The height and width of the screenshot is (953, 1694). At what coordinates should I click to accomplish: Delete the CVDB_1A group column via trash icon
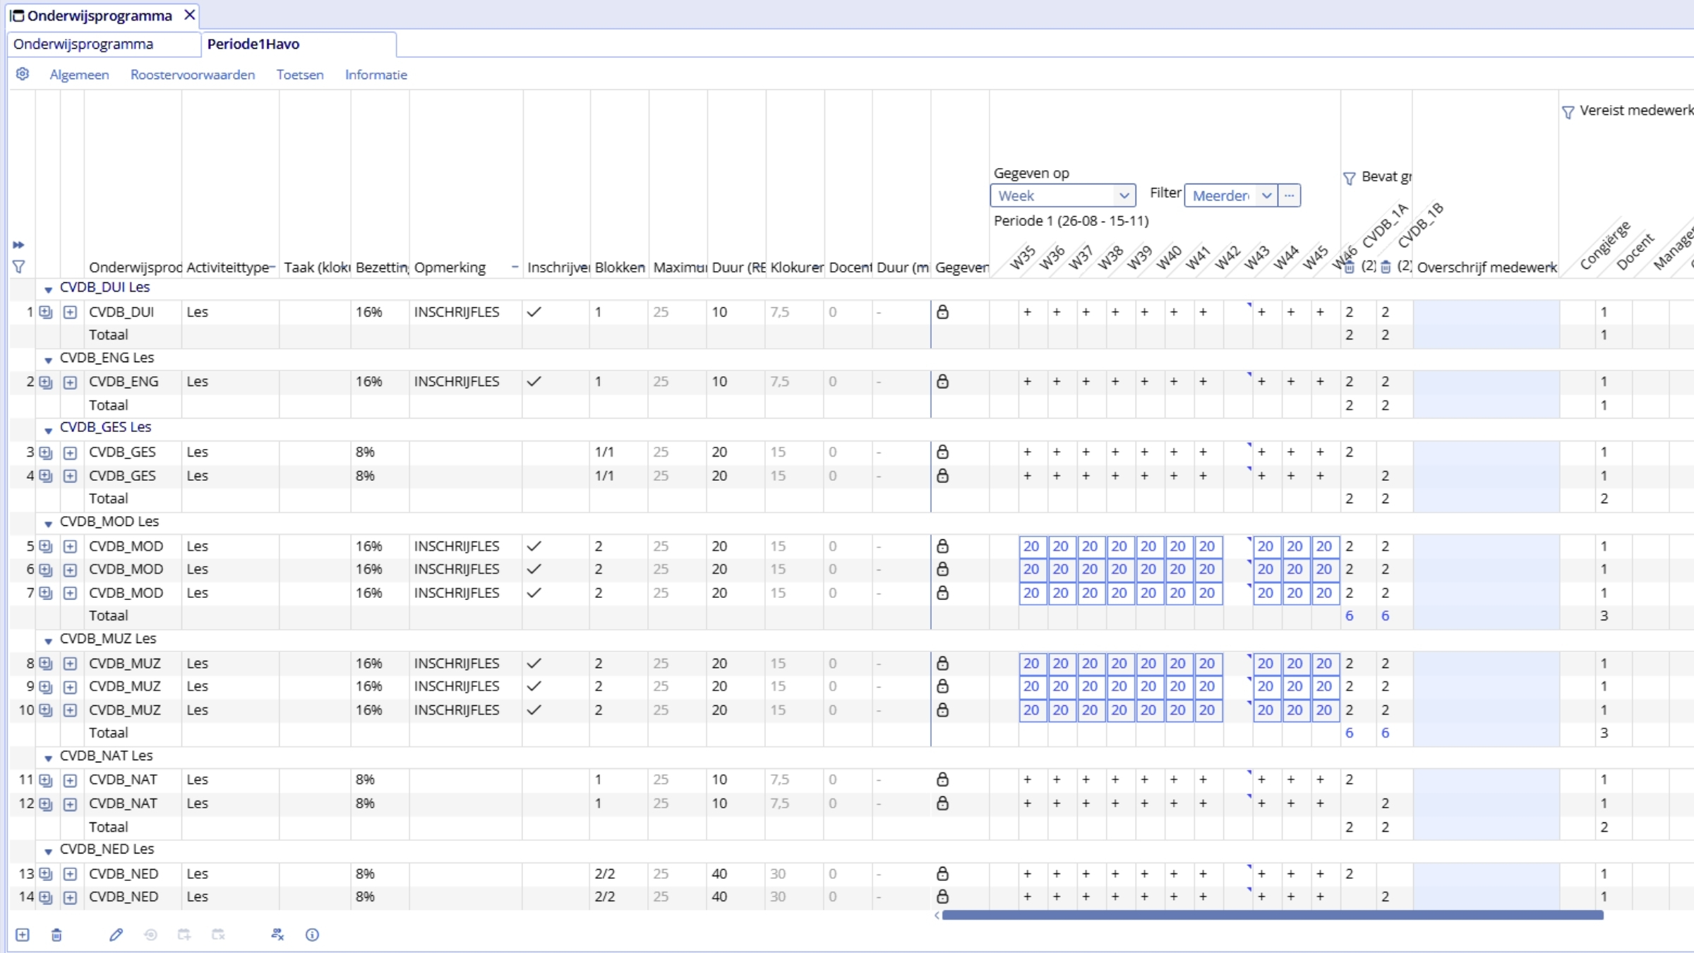tap(1349, 267)
